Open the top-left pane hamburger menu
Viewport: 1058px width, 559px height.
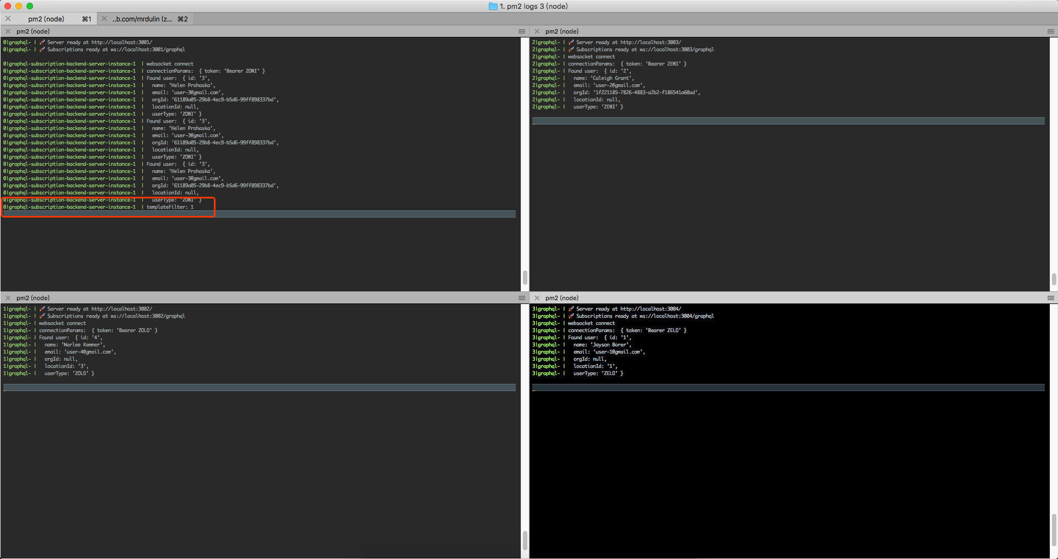(x=521, y=31)
